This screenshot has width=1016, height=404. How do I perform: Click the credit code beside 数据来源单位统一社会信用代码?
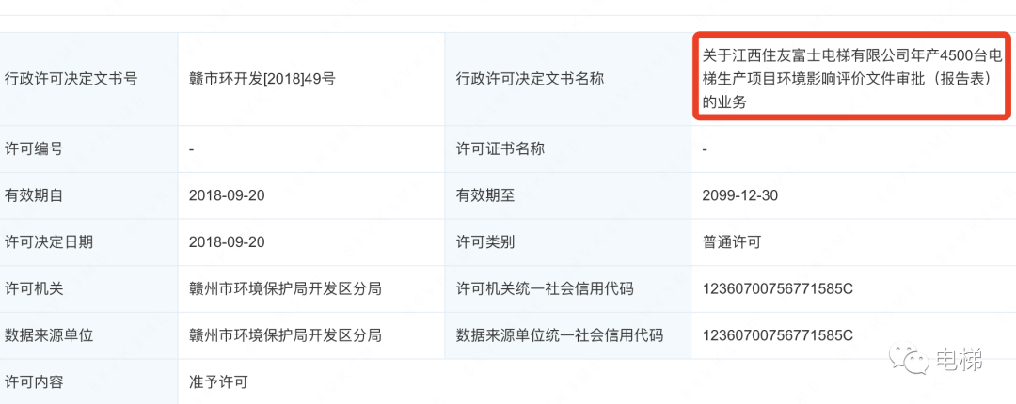click(778, 335)
